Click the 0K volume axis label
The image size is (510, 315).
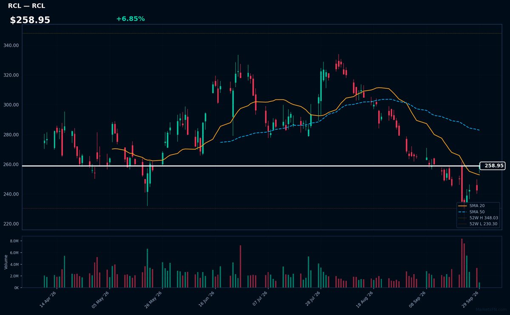[16, 288]
